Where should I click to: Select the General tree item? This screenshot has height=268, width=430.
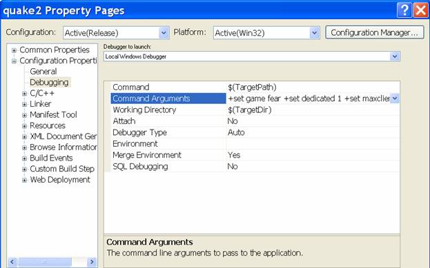pos(43,72)
